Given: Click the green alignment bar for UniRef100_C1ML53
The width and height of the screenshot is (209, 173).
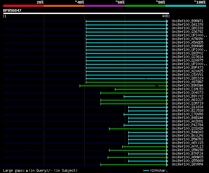Looking at the screenshot, I should (141, 90).
